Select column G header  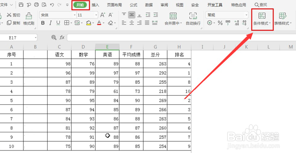click(155, 47)
